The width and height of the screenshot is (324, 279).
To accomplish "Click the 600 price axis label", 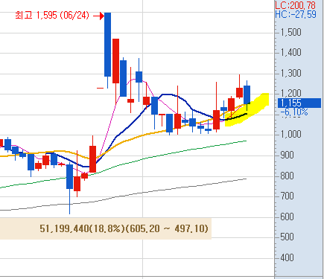I will coord(287,217).
